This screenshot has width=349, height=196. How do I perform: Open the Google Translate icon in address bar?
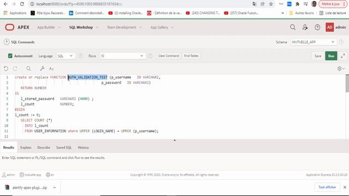coord(255,4)
